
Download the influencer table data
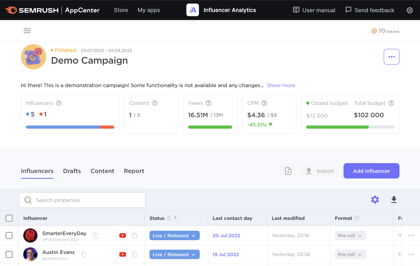pos(394,200)
